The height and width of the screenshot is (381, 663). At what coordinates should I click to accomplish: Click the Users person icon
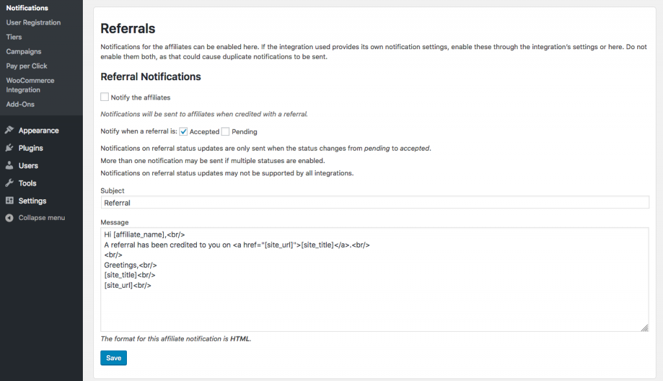(9, 166)
